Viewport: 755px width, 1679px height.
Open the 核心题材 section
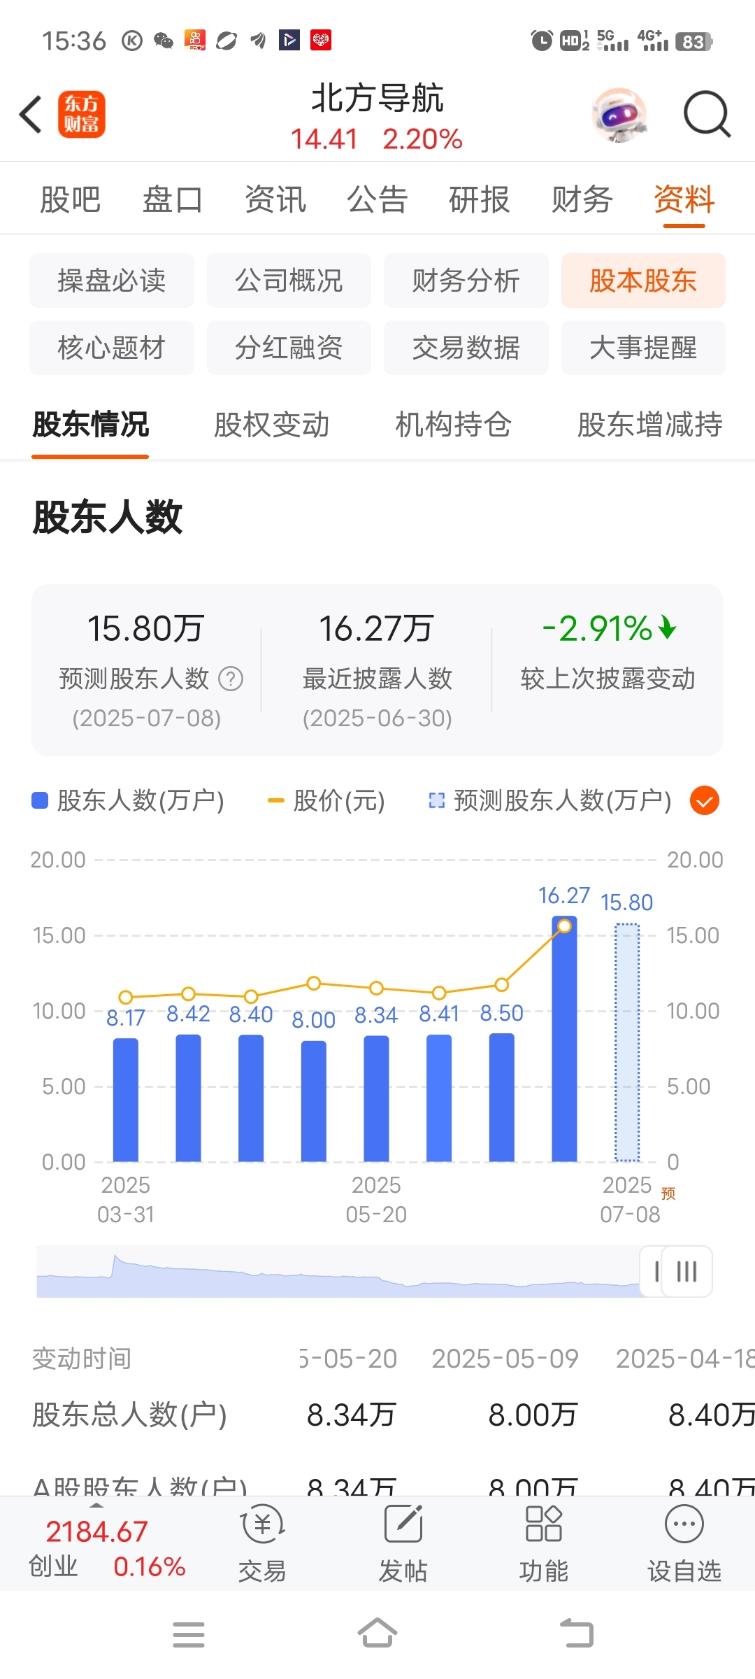pos(112,348)
